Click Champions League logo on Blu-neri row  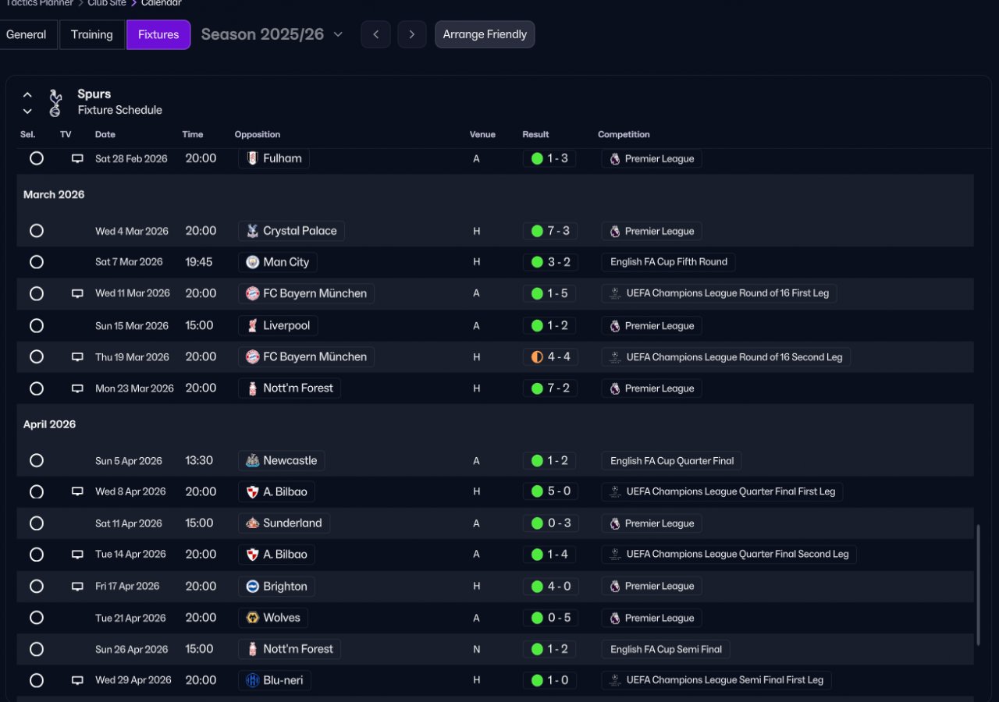click(x=615, y=680)
